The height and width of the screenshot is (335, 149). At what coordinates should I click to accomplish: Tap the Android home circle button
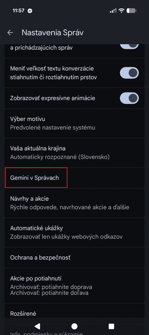[74, 326]
